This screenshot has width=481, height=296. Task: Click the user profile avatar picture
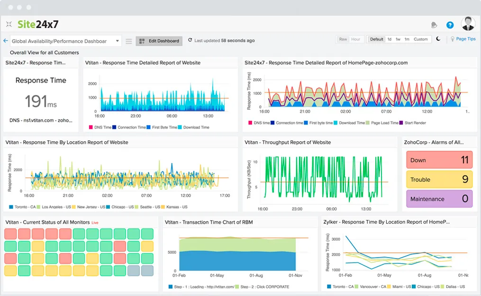click(467, 23)
